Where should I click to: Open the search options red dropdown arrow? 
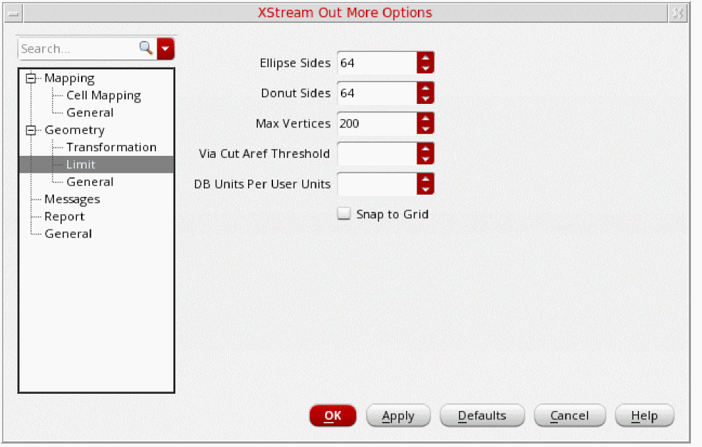coord(166,49)
